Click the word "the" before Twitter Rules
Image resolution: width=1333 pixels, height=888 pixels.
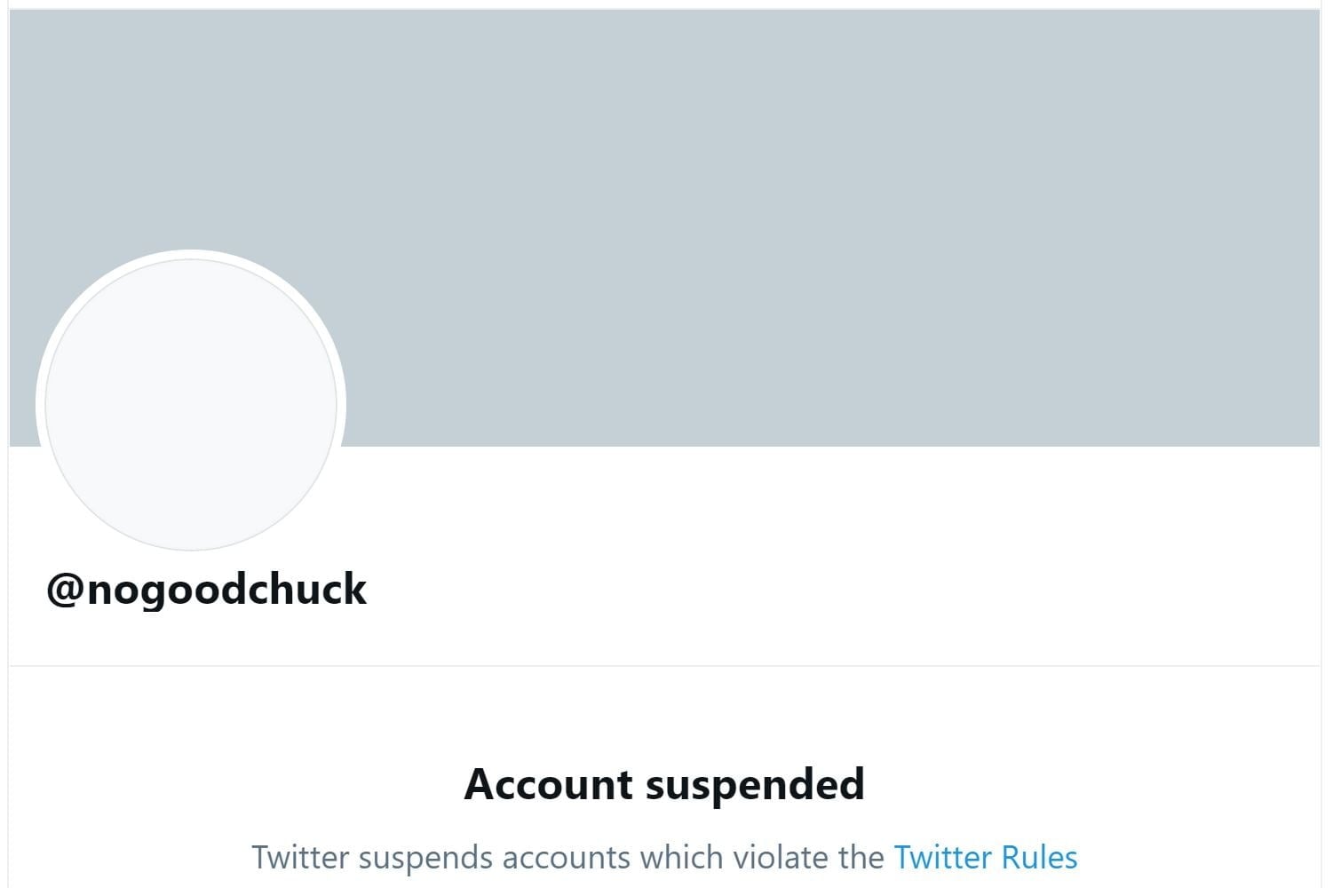coord(861,858)
